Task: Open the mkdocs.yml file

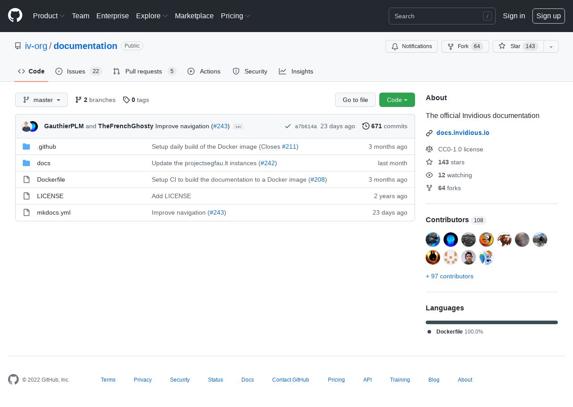Action: coord(54,212)
